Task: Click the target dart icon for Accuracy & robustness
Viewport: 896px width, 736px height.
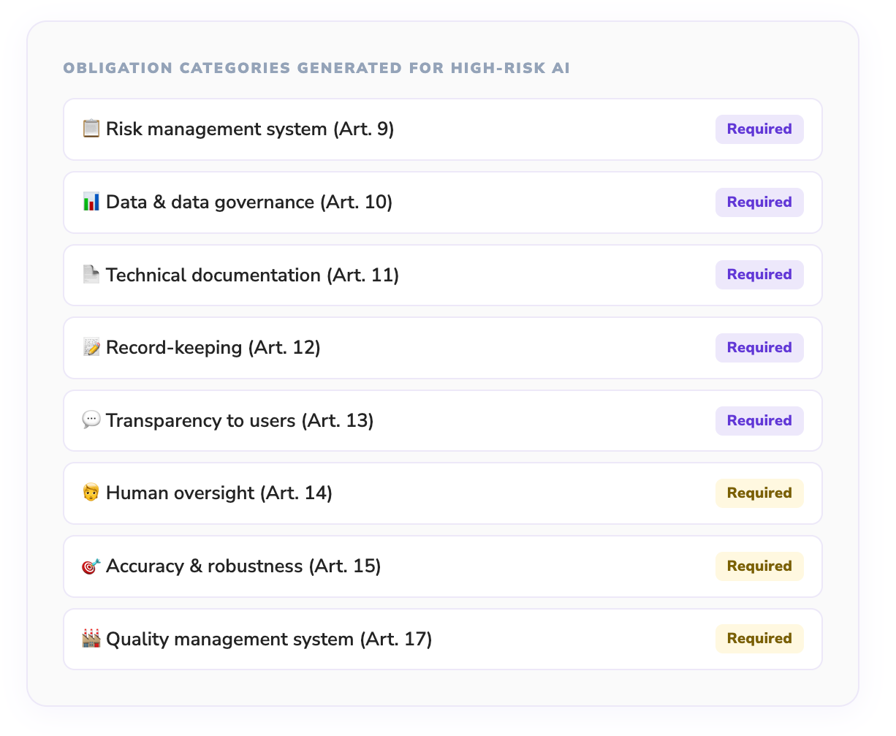Action: [91, 566]
